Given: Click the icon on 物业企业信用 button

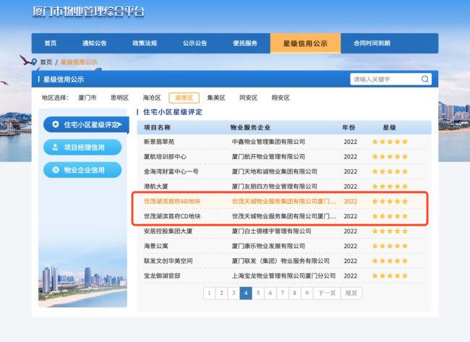Looking at the screenshot, I should (56, 170).
